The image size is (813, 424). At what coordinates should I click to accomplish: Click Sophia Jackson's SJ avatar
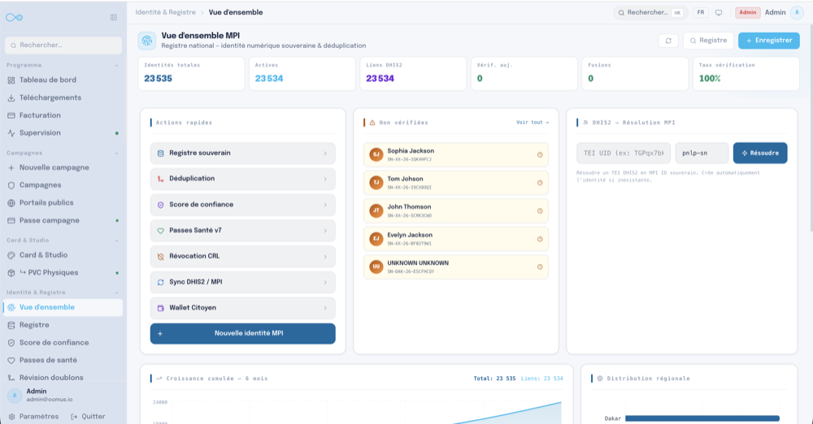pos(376,154)
